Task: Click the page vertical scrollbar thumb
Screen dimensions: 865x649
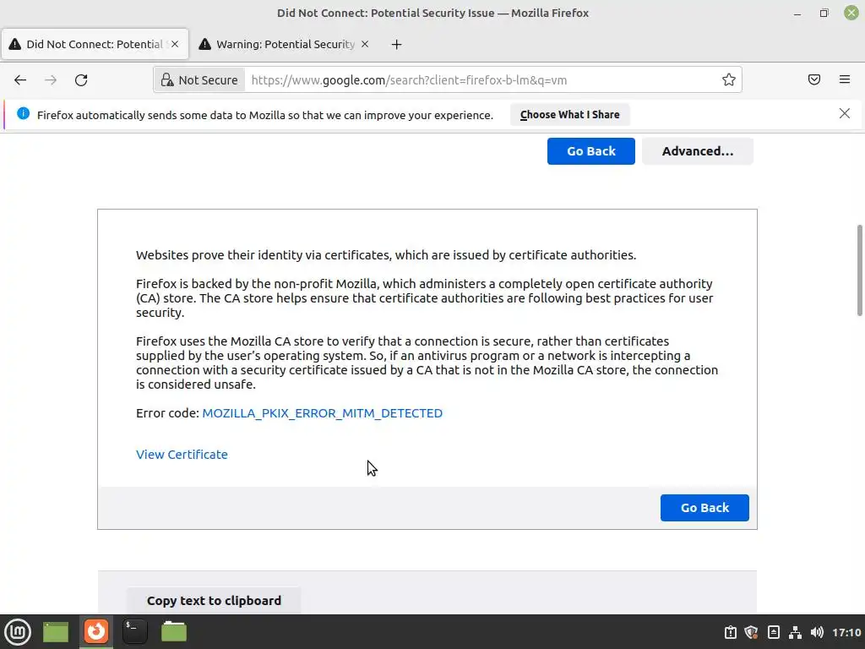Action: click(x=859, y=270)
